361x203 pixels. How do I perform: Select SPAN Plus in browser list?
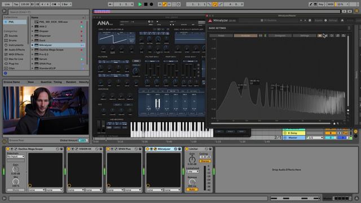click(45, 64)
